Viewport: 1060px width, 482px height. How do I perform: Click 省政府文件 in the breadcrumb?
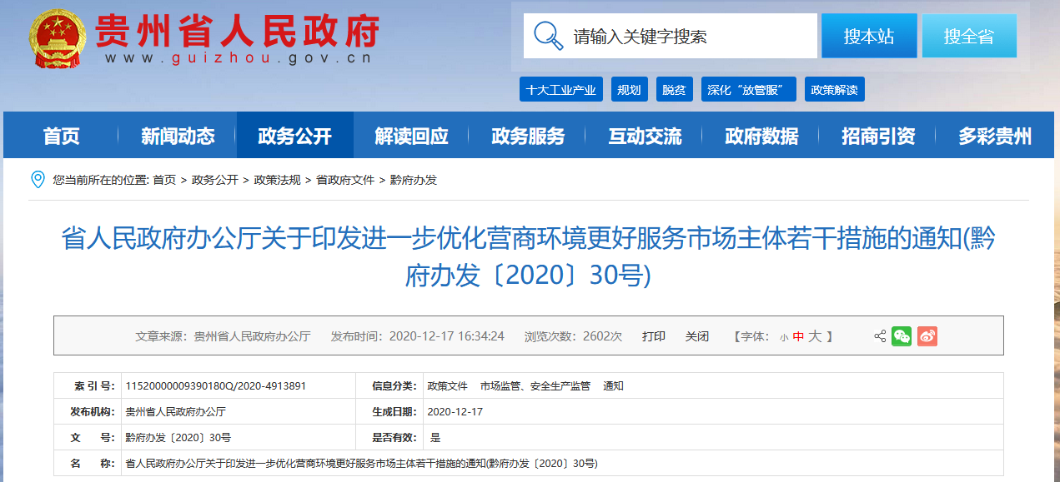pyautogui.click(x=345, y=180)
